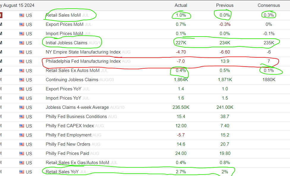Open Jobless Claims 4-week Average

click(77, 107)
